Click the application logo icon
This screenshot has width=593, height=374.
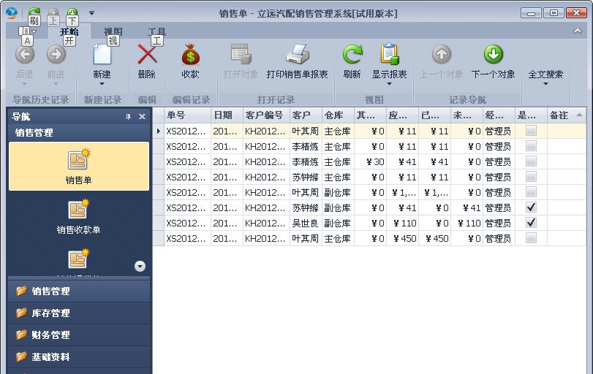click(x=12, y=14)
